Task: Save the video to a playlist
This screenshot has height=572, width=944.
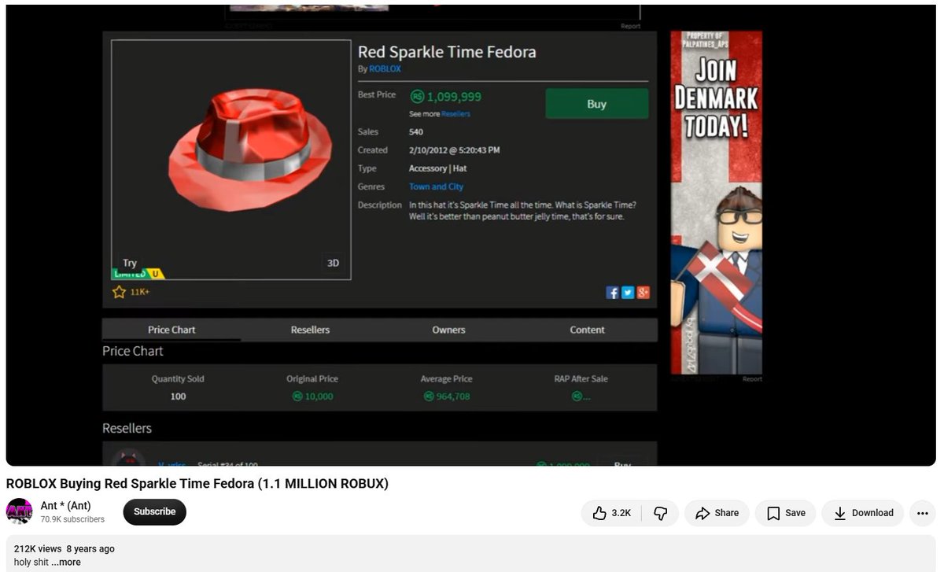Action: [x=786, y=513]
